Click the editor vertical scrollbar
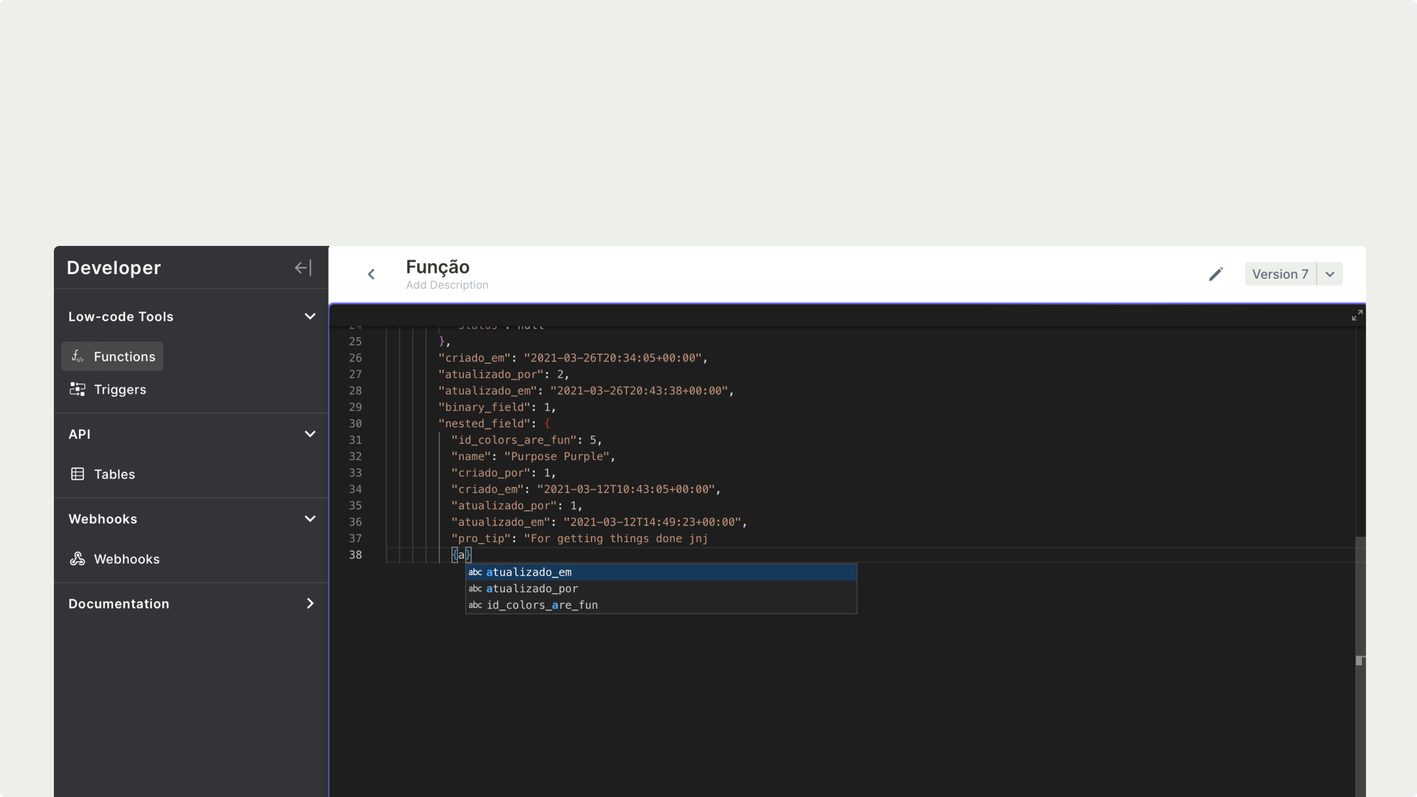 pos(1360,598)
